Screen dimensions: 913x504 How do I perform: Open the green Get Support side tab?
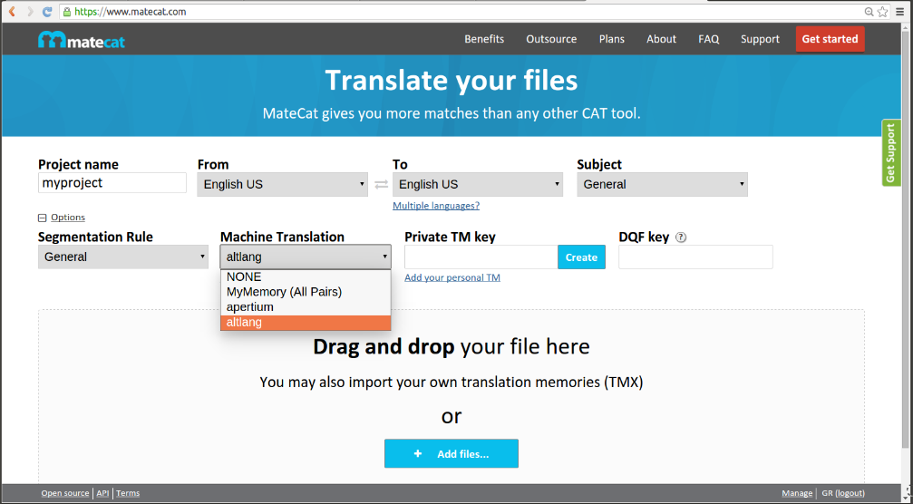coord(890,152)
